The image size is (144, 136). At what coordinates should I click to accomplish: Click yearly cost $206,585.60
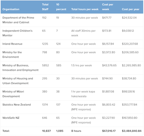coord(130,52)
